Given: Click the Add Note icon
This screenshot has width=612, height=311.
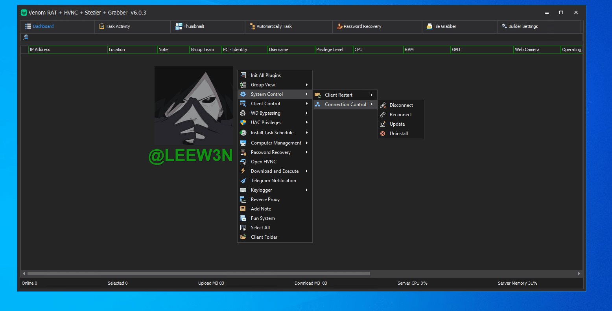Looking at the screenshot, I should pos(243,209).
